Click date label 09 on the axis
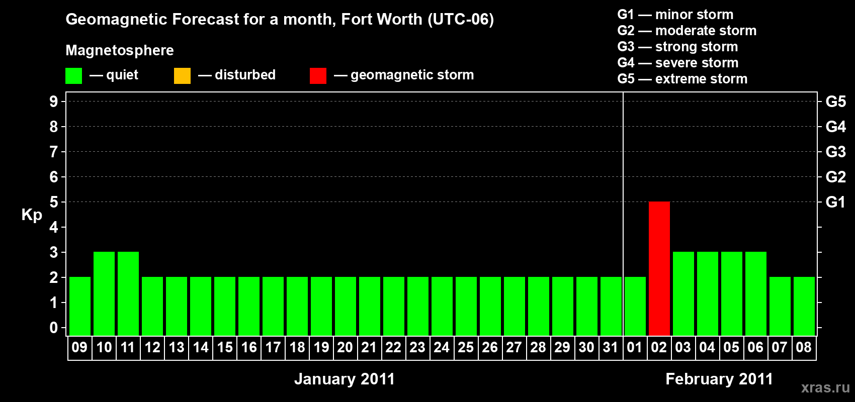Screen dimensions: 855x402 click(x=79, y=347)
